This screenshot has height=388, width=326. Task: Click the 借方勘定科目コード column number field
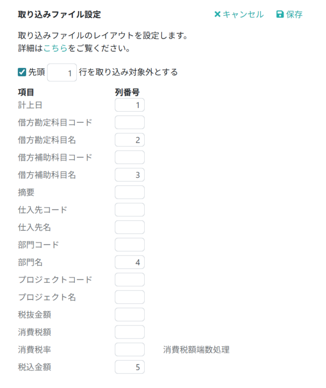[x=129, y=122]
